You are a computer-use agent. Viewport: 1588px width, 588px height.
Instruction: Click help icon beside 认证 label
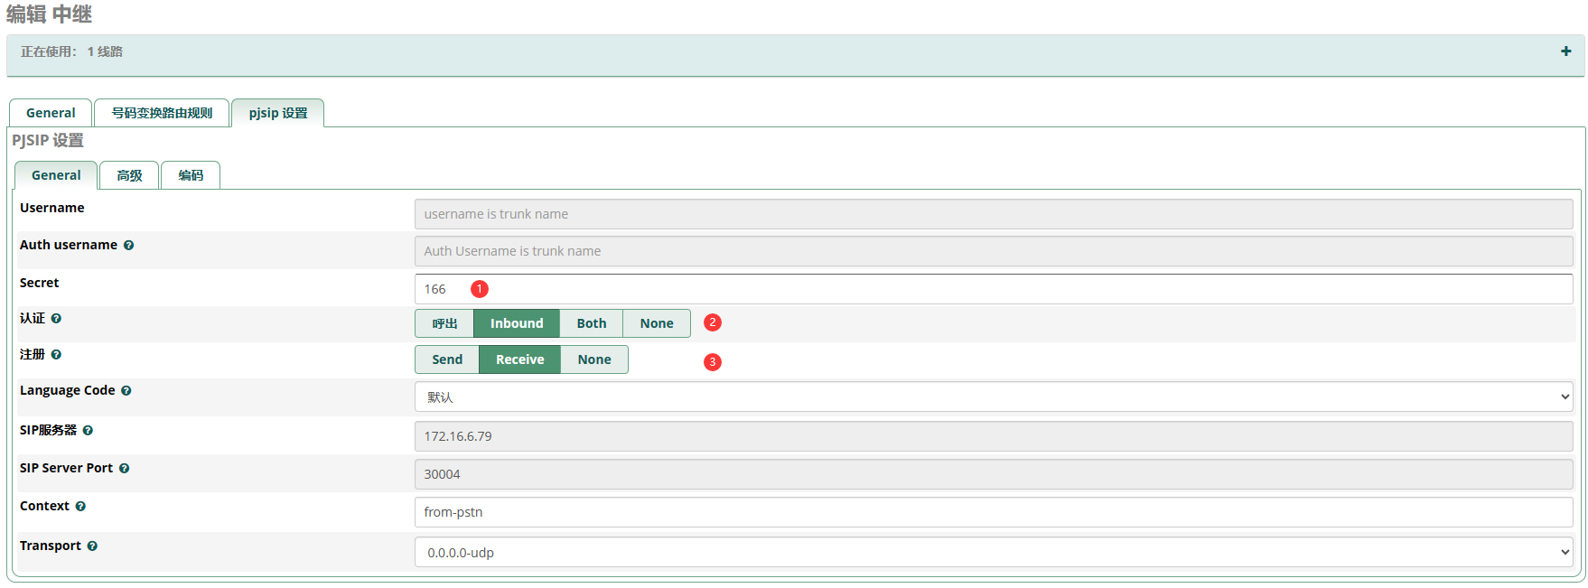click(x=56, y=319)
